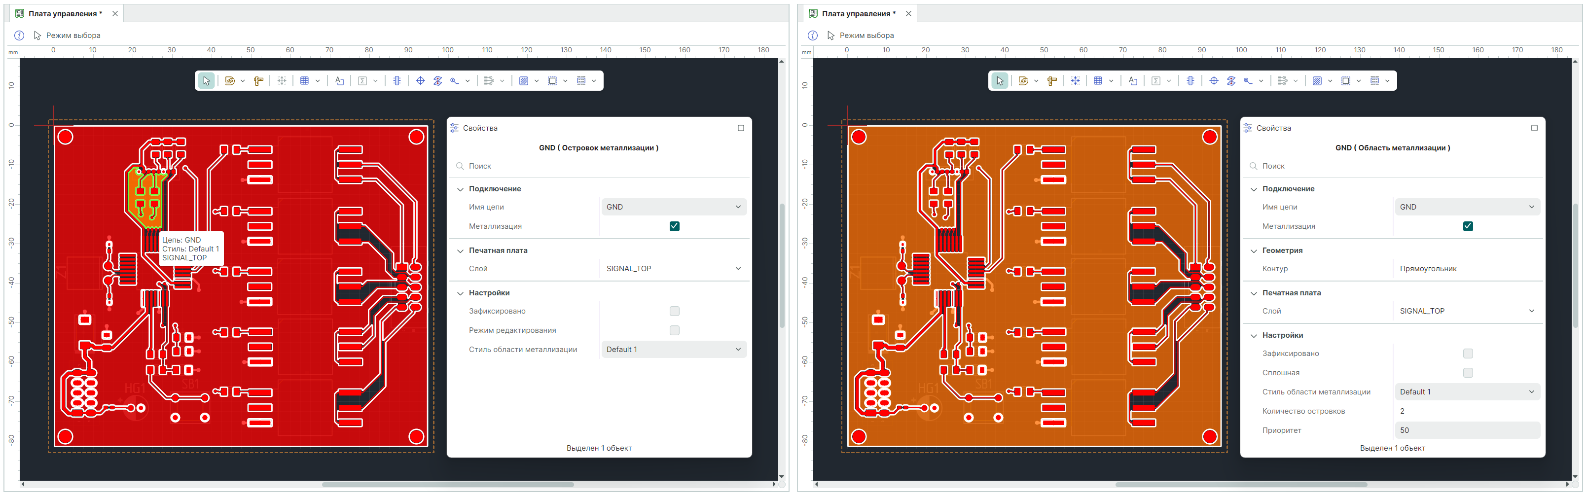Click the table grid icon in left toolbar
The height and width of the screenshot is (496, 1587).
point(304,81)
